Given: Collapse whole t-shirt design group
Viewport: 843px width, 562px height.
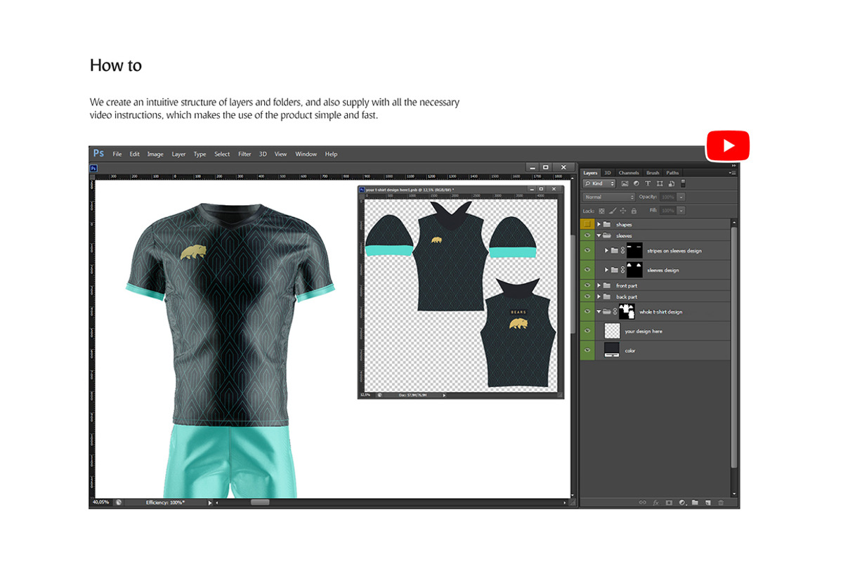Looking at the screenshot, I should click(599, 311).
